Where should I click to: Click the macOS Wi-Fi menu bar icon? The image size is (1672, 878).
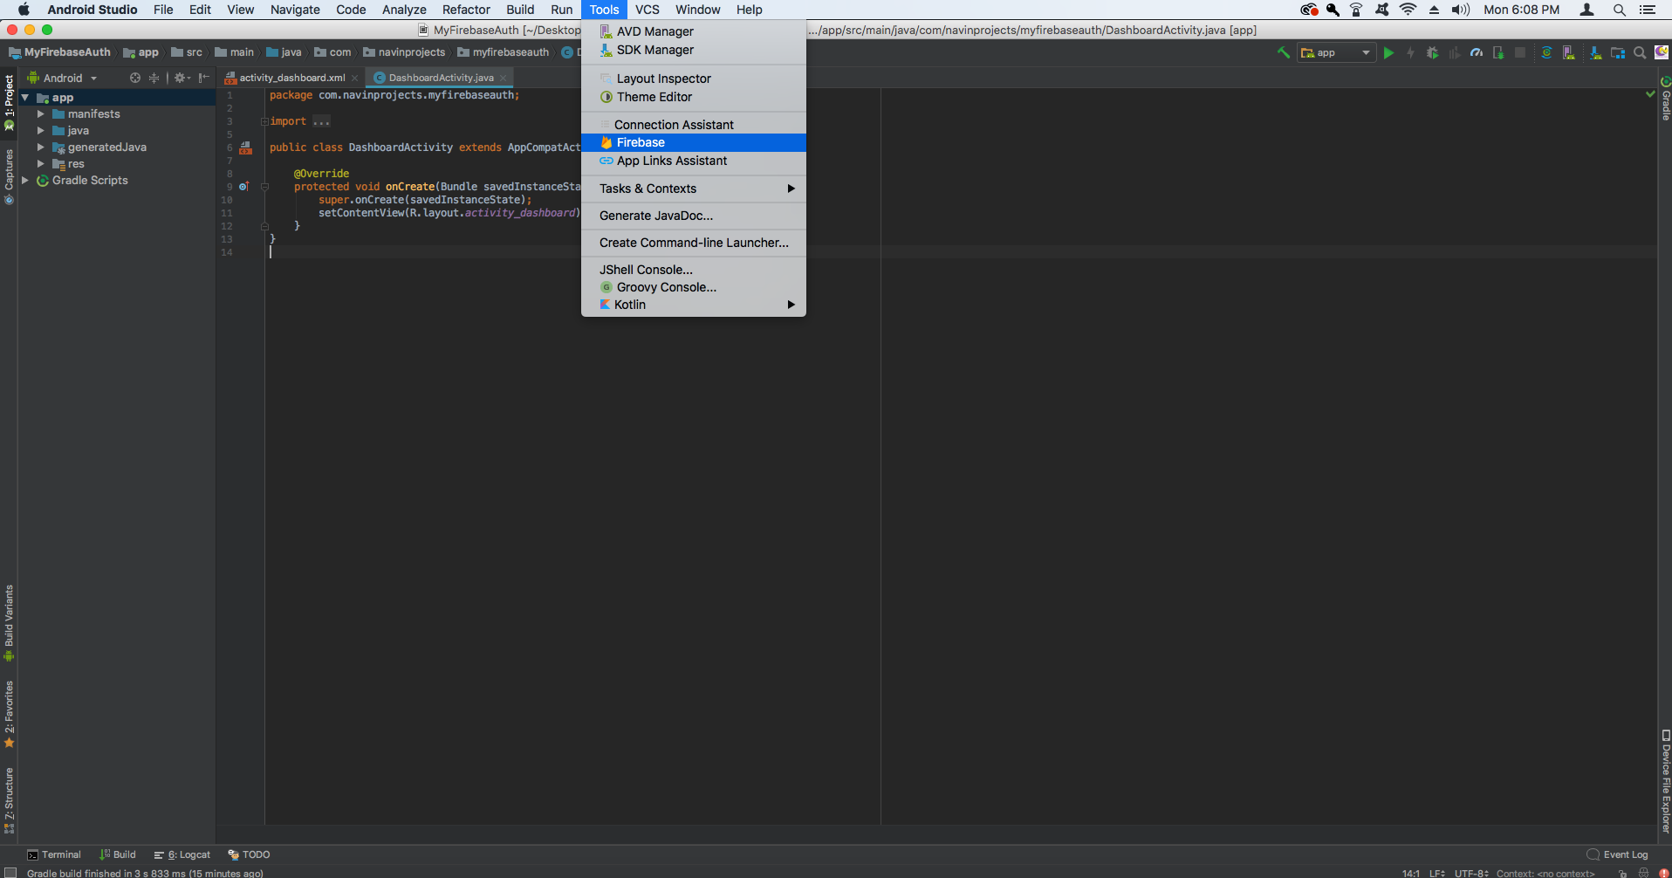coord(1408,10)
